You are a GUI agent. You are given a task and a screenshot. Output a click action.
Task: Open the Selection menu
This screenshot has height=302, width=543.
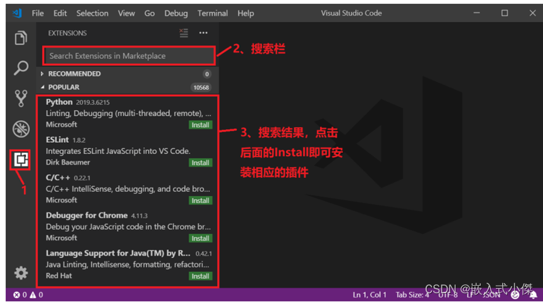pos(92,13)
